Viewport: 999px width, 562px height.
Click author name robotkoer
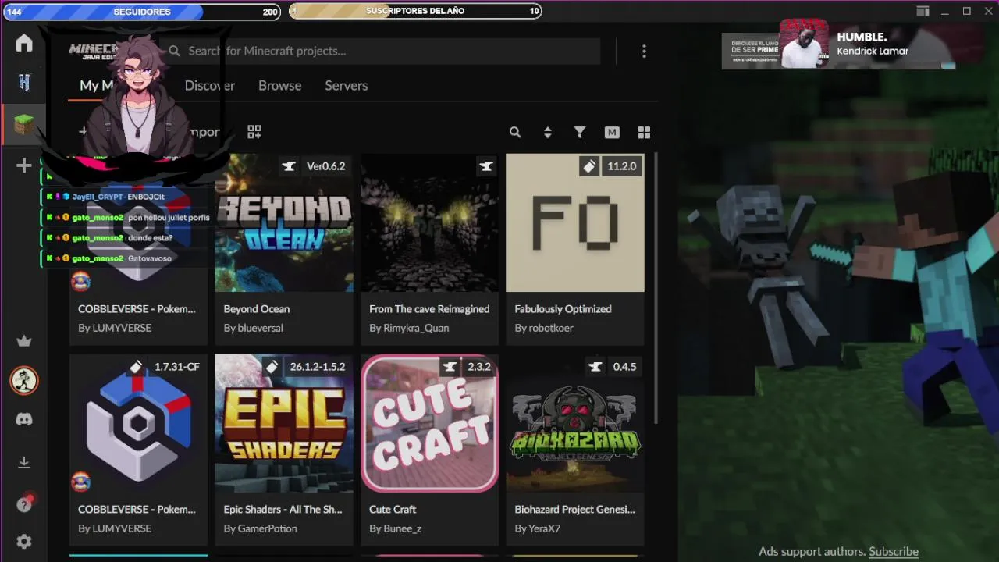tap(551, 328)
